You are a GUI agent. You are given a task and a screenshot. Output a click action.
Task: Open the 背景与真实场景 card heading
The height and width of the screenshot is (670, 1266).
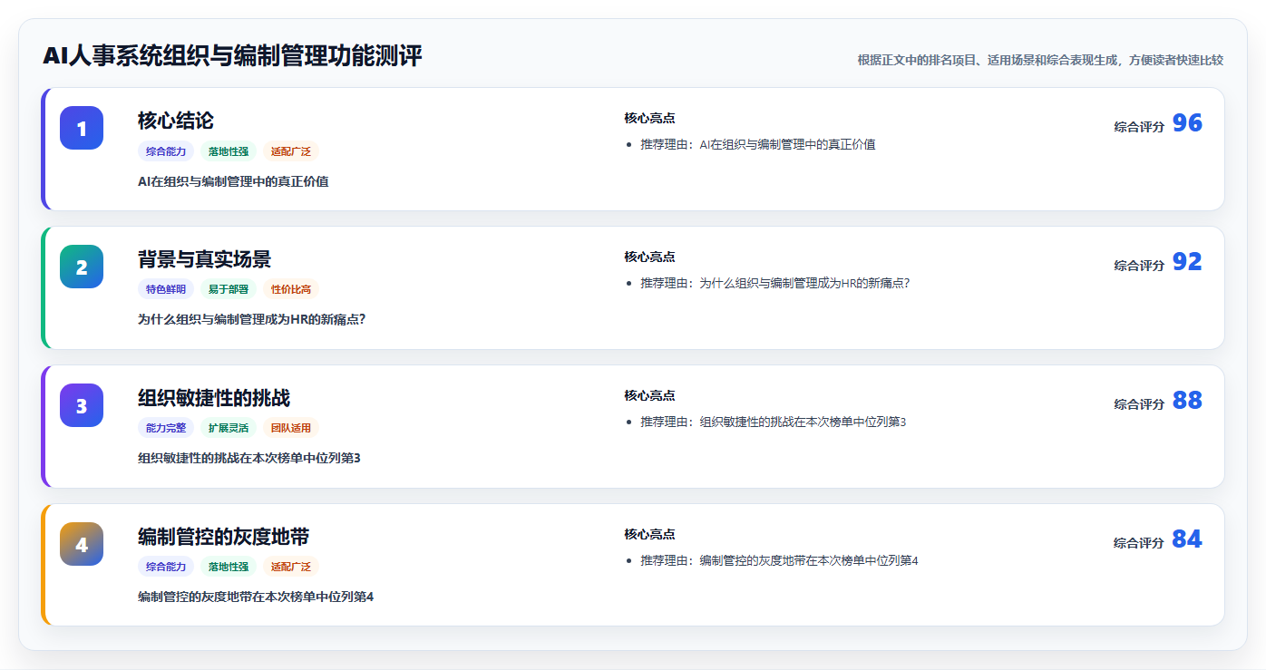204,259
